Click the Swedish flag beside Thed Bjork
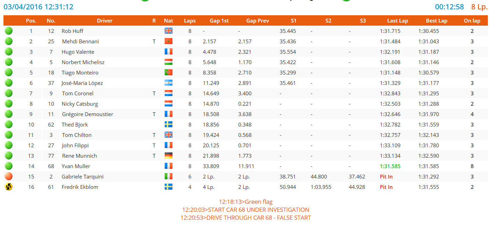 (x=168, y=124)
